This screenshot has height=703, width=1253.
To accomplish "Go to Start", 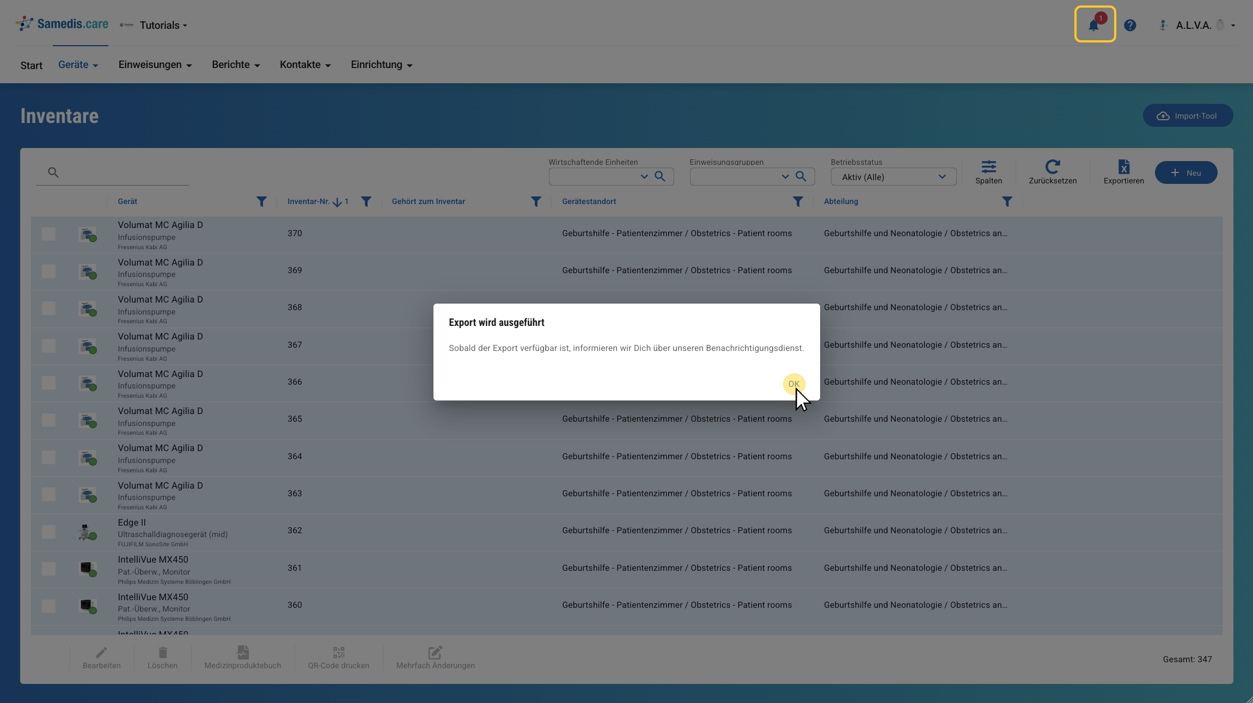I will pyautogui.click(x=32, y=65).
